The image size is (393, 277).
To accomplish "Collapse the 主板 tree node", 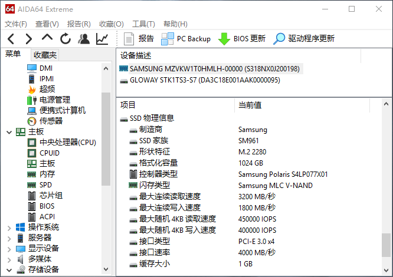I will pyautogui.click(x=9, y=131).
